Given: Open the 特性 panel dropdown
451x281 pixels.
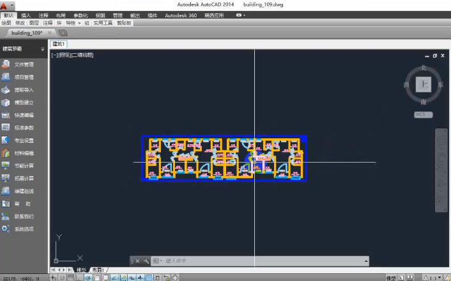Looking at the screenshot, I should tap(72, 22).
